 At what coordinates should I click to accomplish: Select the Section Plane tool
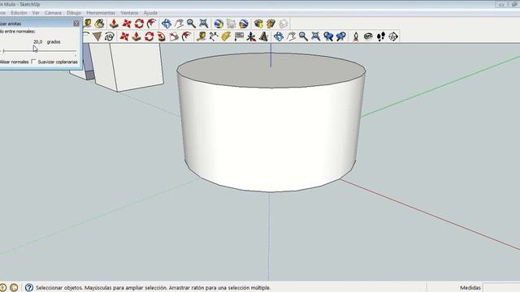point(393,36)
